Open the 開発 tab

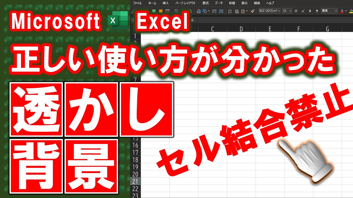click(x=257, y=3)
